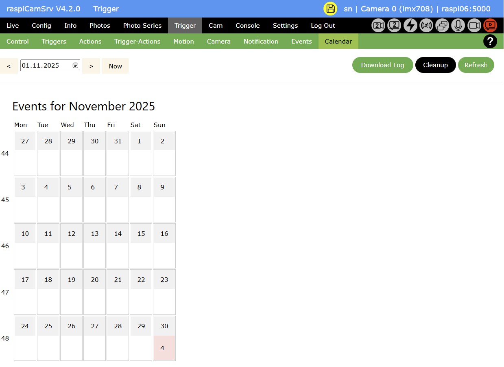Viewport: 504px width, 367px height.
Task: Select the video recording status icon
Action: pyautogui.click(x=474, y=25)
